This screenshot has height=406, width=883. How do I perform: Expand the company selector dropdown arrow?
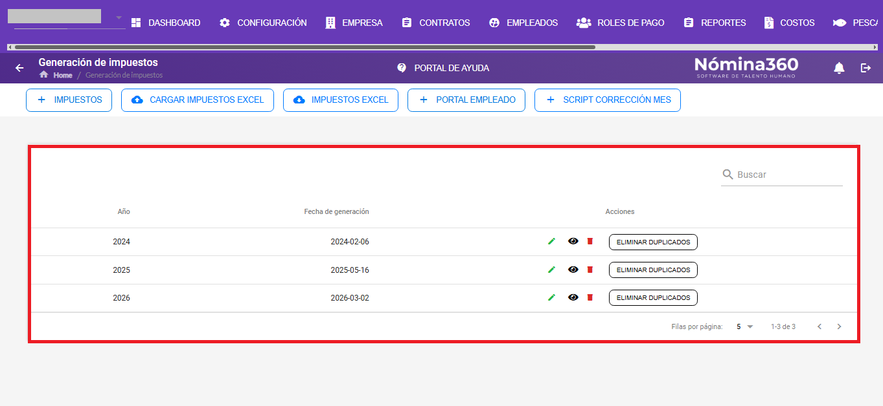119,17
